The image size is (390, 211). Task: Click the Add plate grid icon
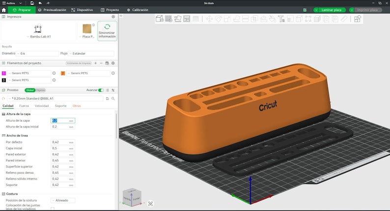click(x=168, y=19)
